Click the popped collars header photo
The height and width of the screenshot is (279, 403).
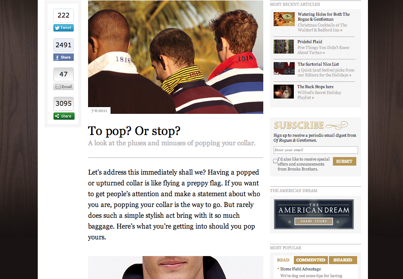176,57
